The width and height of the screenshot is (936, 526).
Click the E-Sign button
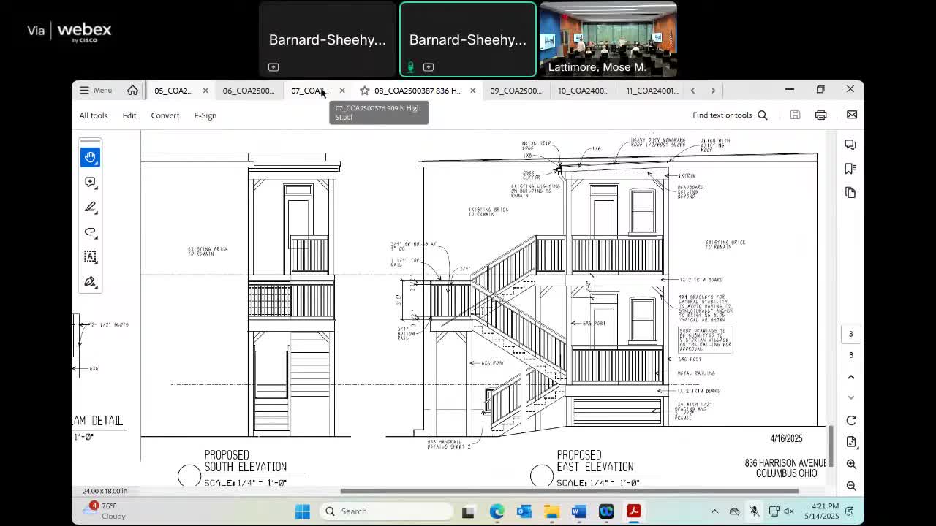205,115
